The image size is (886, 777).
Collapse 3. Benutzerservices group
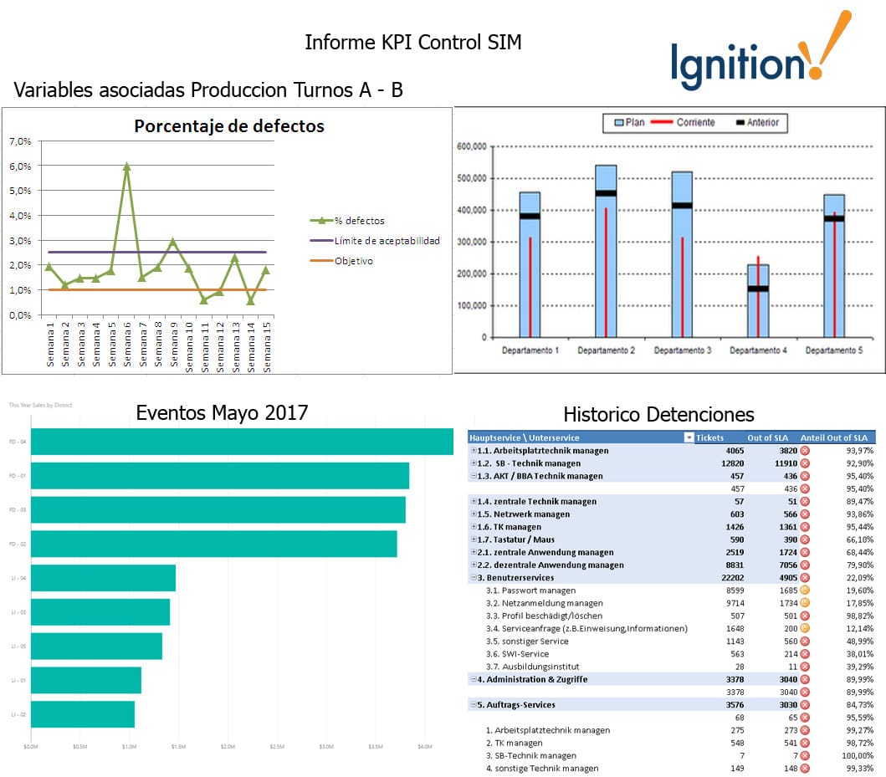click(474, 578)
